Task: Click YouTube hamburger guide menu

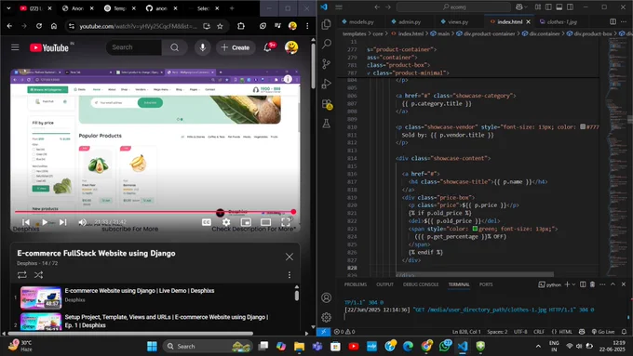Action: pos(15,47)
